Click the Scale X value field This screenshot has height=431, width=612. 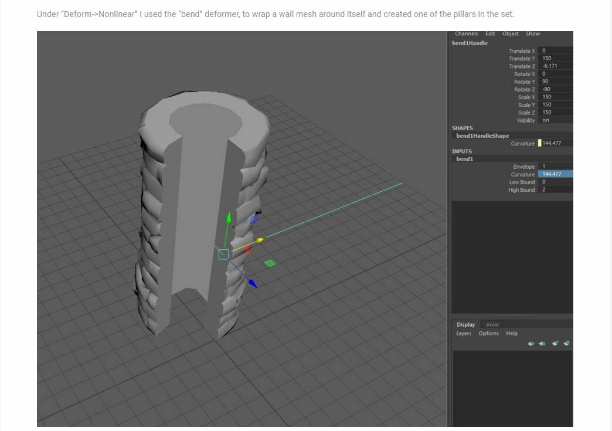[555, 97]
